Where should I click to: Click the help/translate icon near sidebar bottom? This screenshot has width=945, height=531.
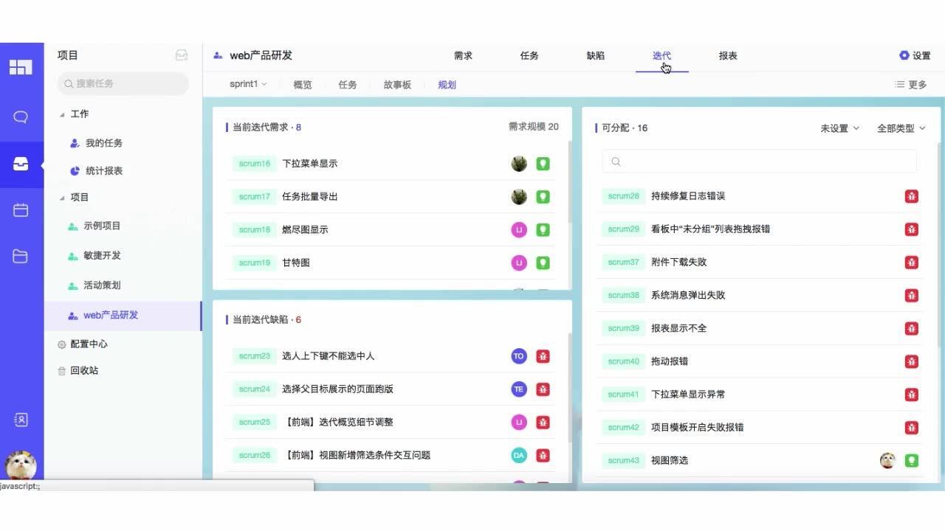[21, 419]
